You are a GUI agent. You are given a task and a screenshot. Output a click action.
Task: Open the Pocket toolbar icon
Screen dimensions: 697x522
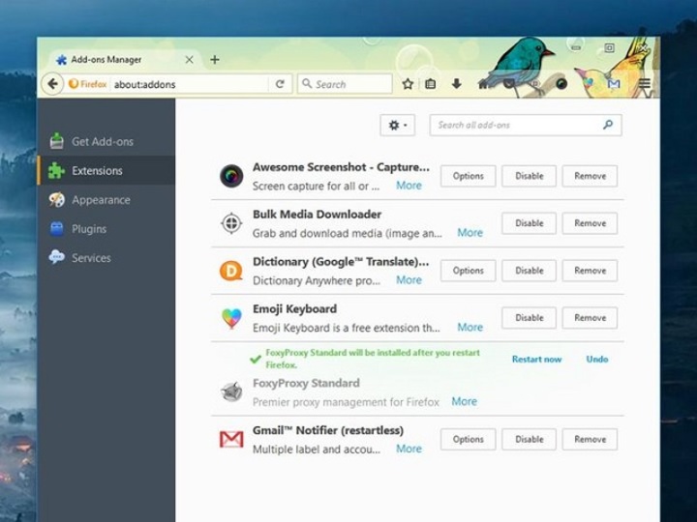pyautogui.click(x=509, y=84)
